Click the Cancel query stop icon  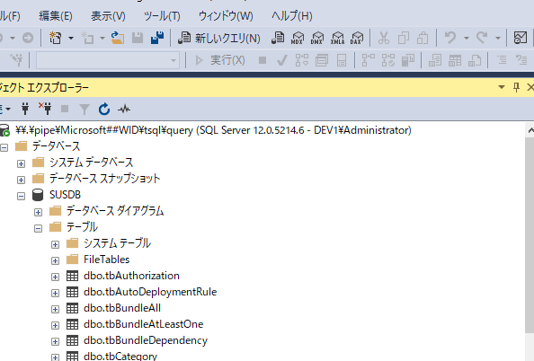click(263, 60)
